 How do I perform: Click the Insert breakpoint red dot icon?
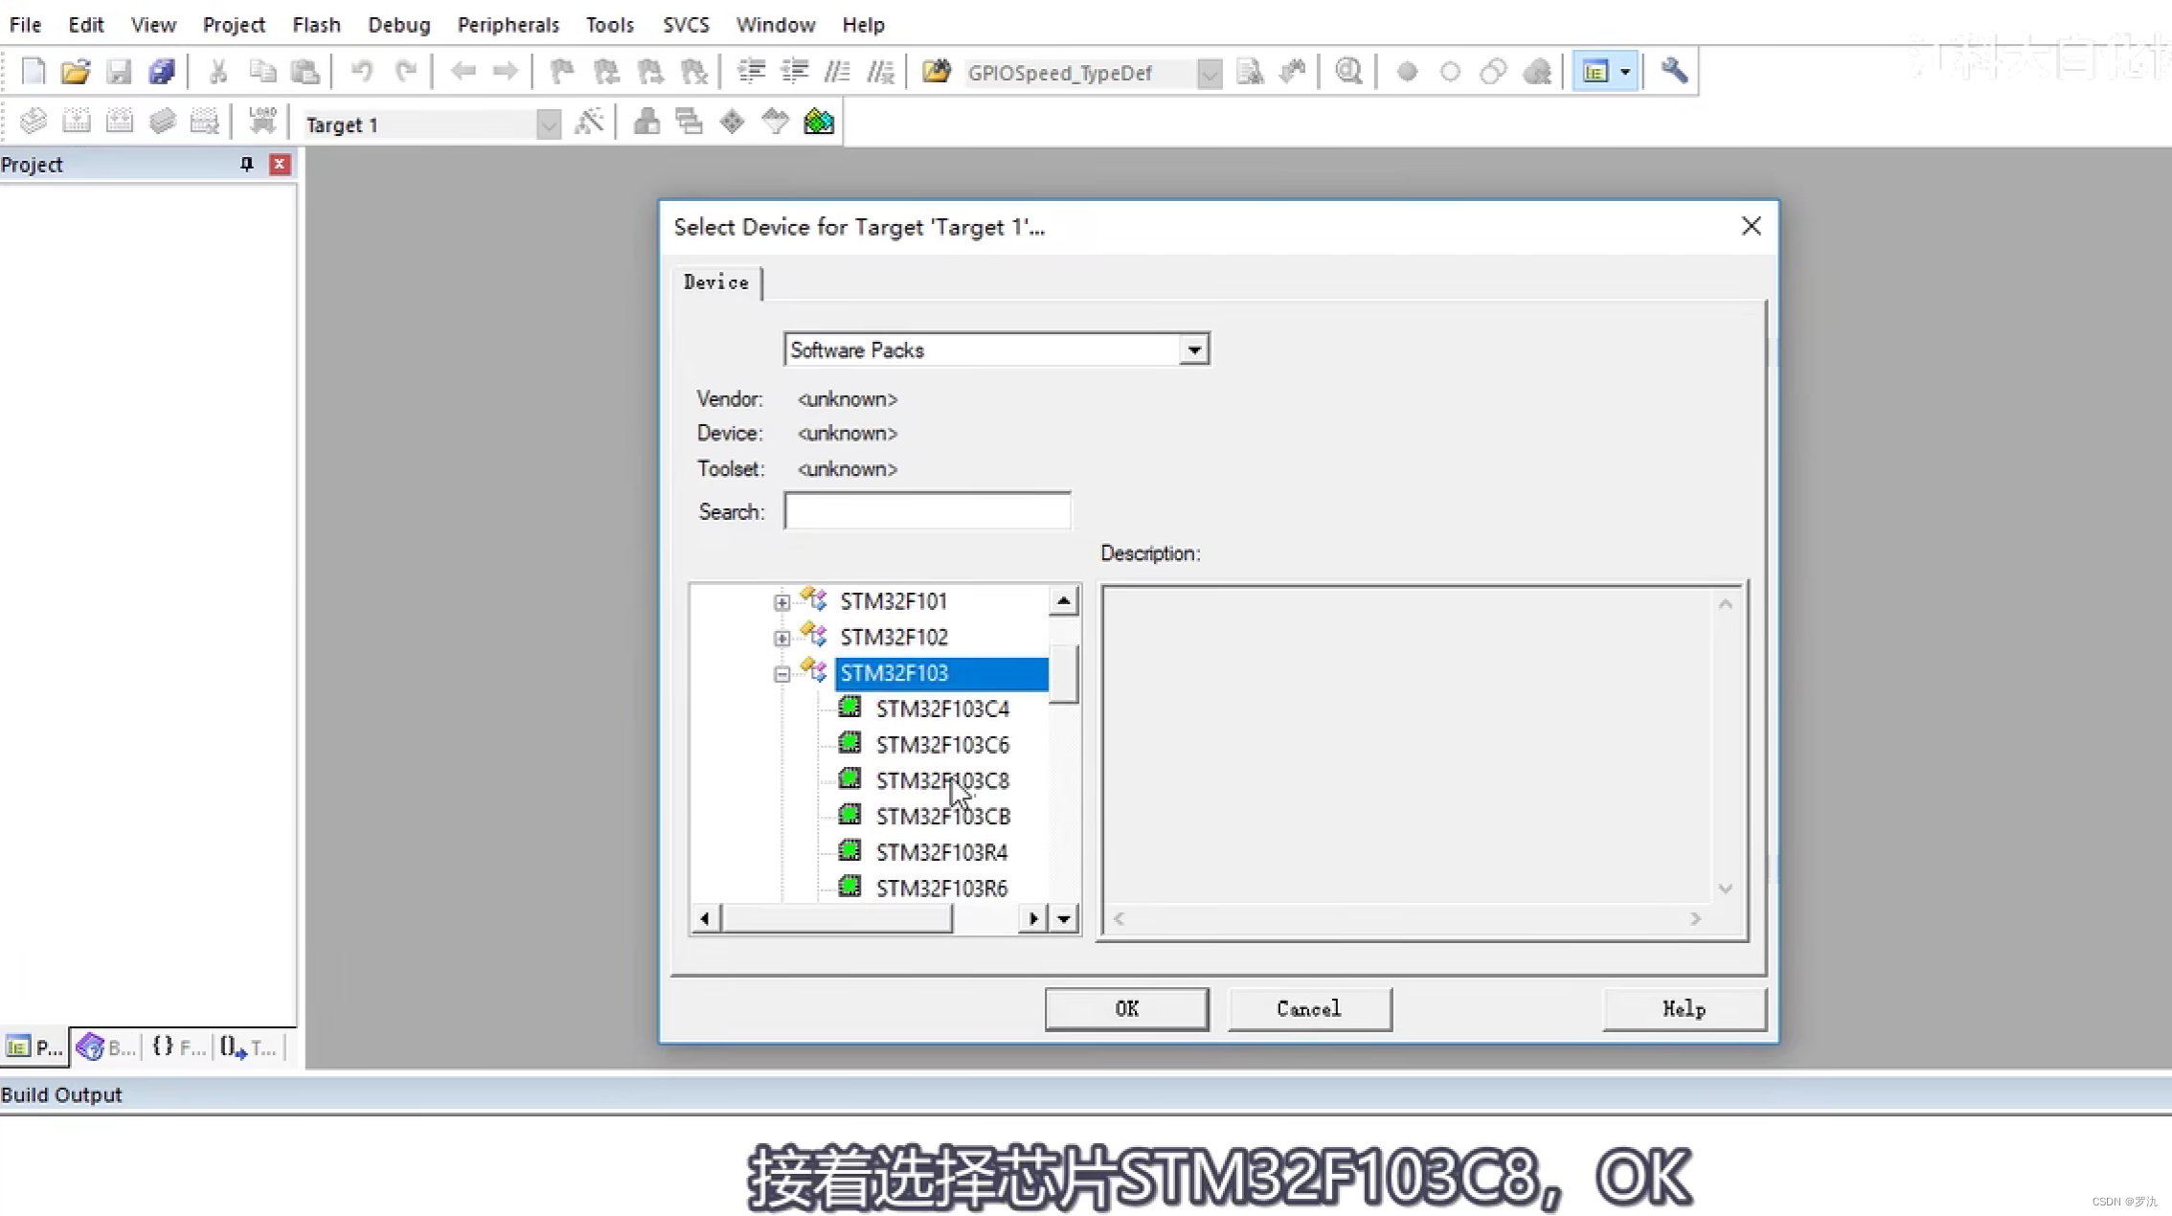1407,72
